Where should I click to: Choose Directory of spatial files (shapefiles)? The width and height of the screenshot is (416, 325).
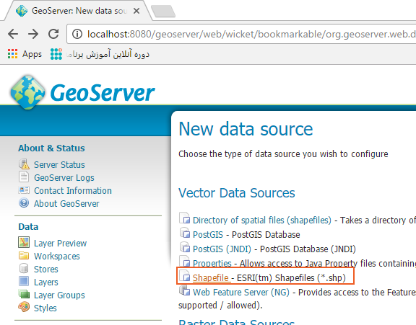click(262, 220)
